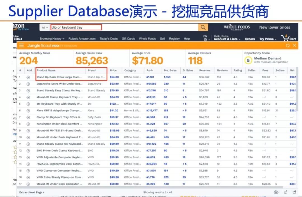The height and width of the screenshot is (197, 302).
Task: Add Stand Steady Easy Clamp product to tracker
Action: tap(28, 91)
